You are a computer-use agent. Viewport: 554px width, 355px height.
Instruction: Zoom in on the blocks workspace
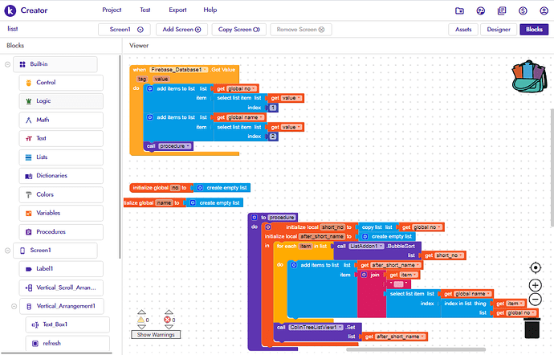click(536, 285)
